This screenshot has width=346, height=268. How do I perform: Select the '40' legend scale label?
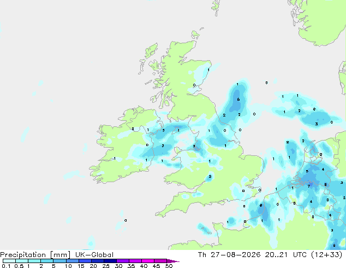click(x=144, y=266)
